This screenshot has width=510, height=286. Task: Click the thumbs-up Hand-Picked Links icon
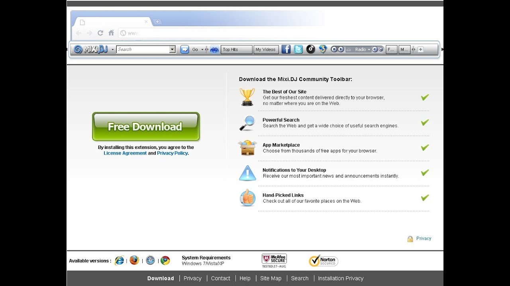point(247,198)
